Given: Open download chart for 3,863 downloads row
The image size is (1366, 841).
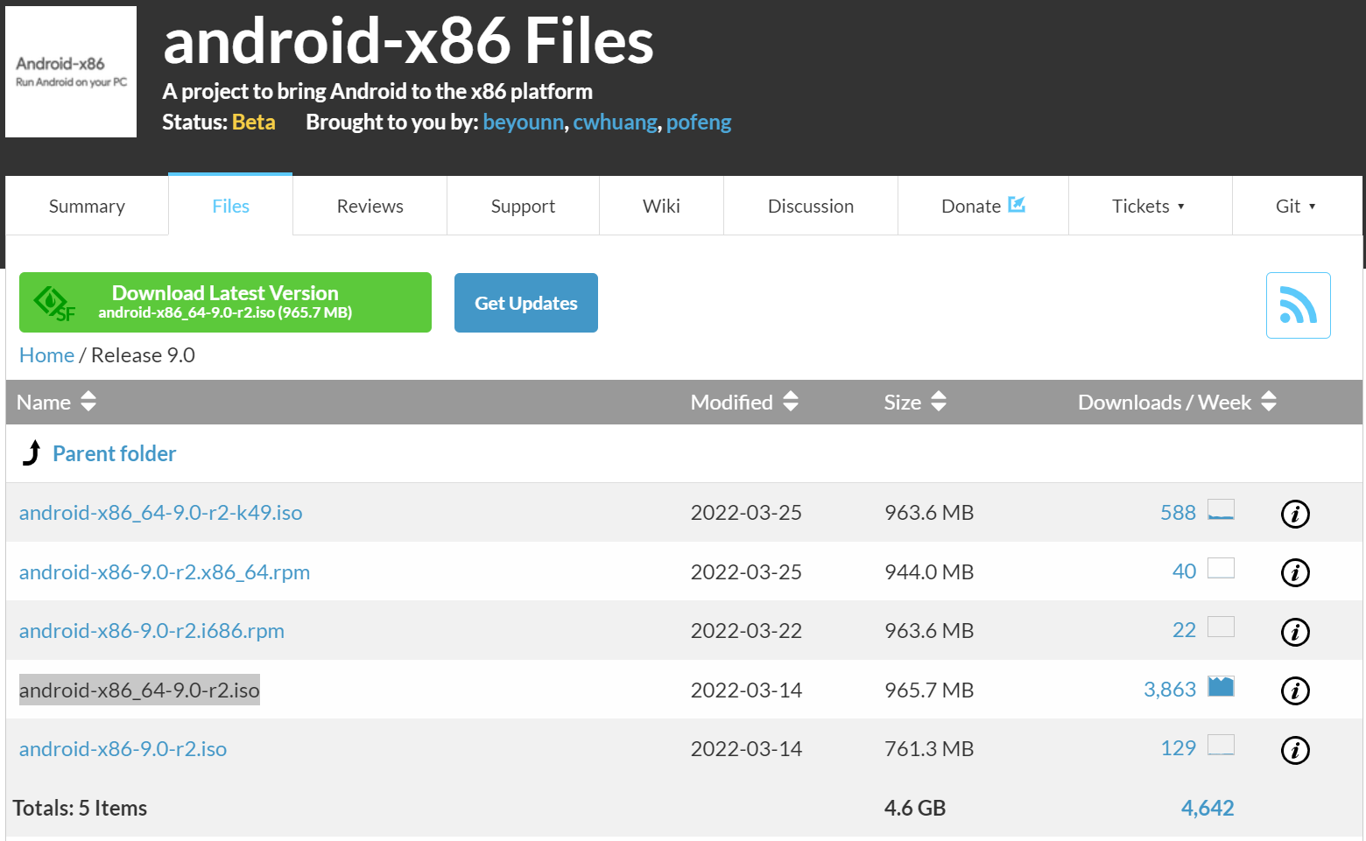Looking at the screenshot, I should click(x=1221, y=686).
